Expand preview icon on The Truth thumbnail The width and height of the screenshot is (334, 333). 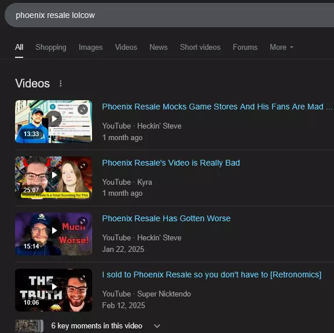click(83, 278)
